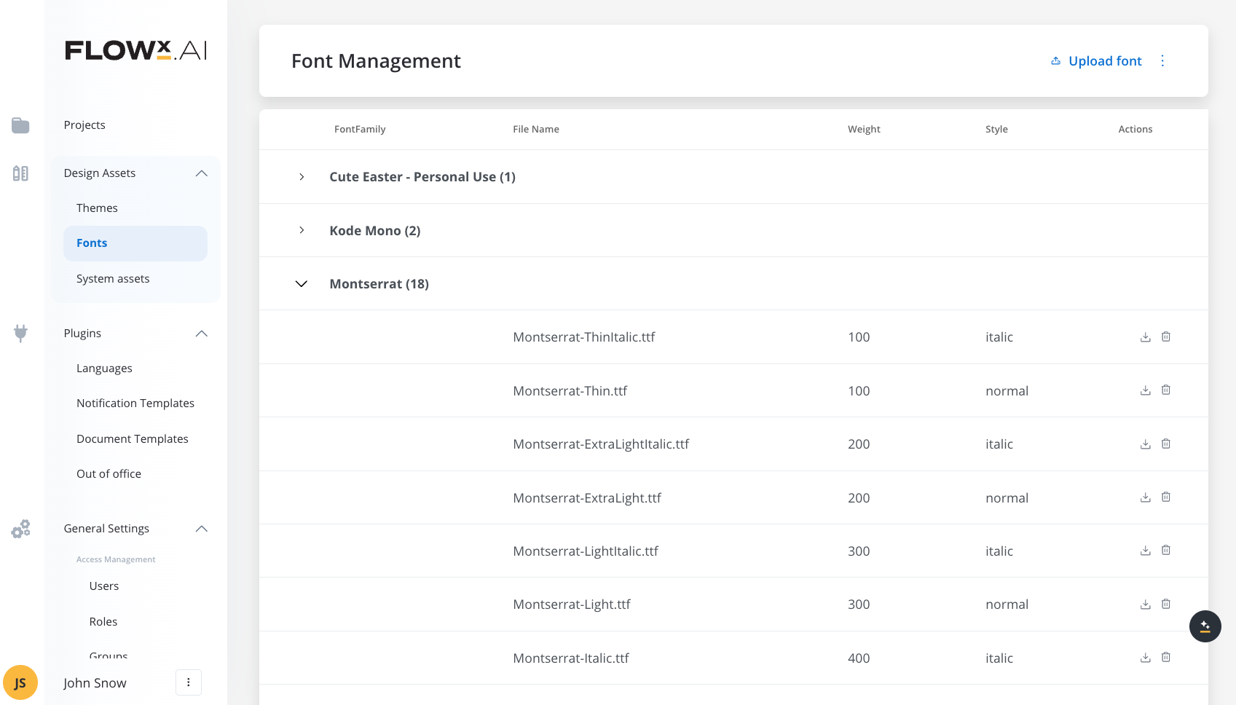Open Users under Access Management
Screen dimensions: 1236x705
click(104, 586)
